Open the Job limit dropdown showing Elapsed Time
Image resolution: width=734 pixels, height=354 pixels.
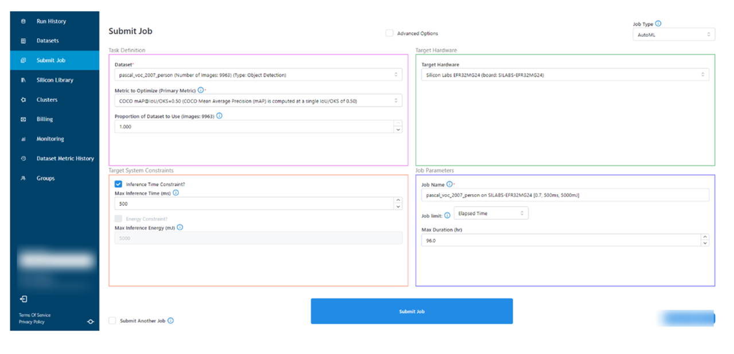[x=491, y=213]
